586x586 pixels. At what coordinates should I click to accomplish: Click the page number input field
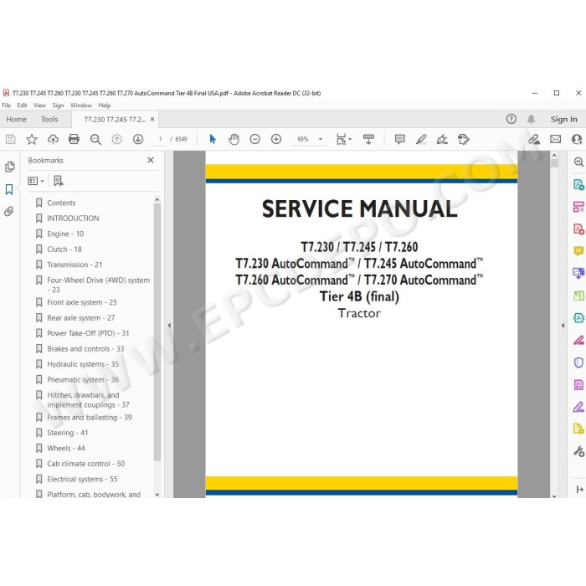tap(160, 140)
